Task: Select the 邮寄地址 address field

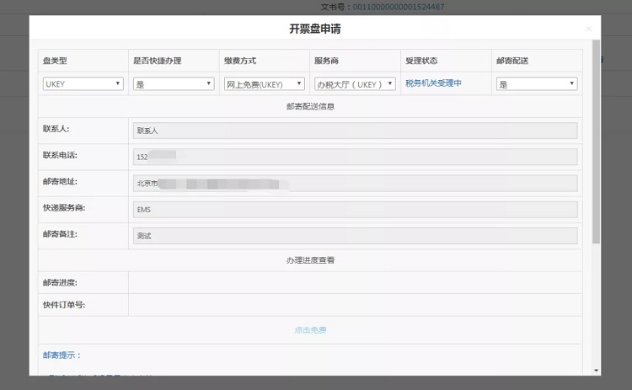Action: pos(355,184)
